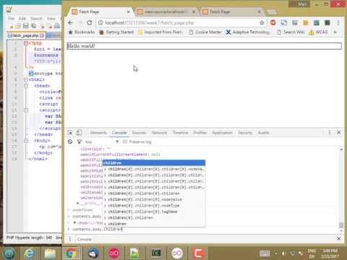Viewport: 347px width, 260px height.
Task: Go back using Chrome's back arrow
Action: 71,22
